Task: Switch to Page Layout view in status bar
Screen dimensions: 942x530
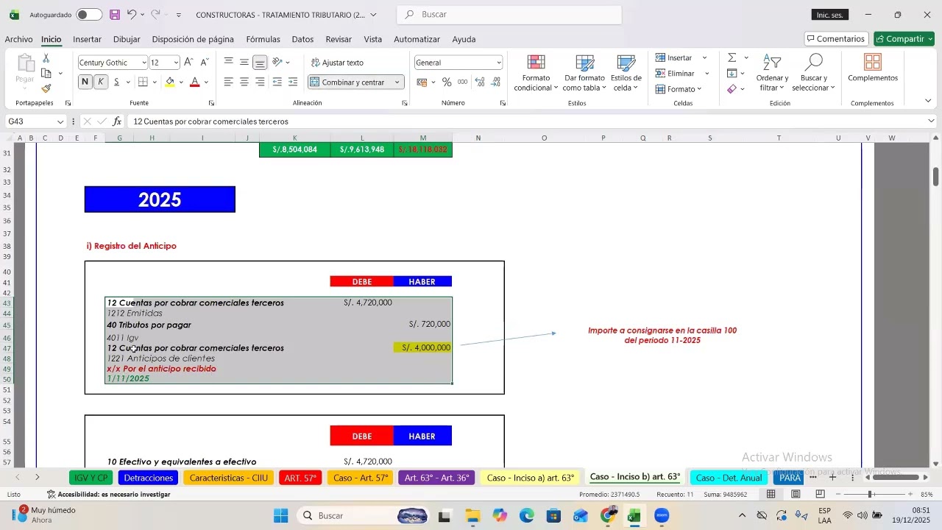Action: (x=796, y=495)
